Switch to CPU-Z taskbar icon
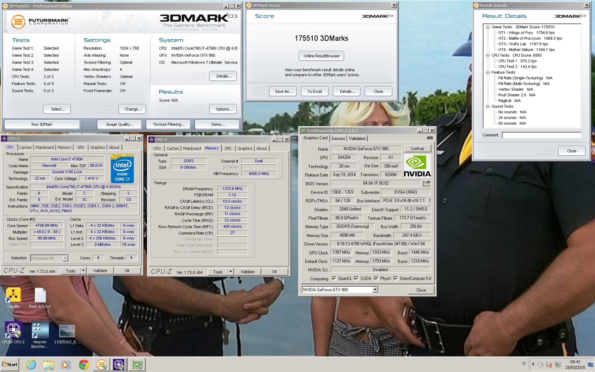 pyautogui.click(x=119, y=364)
